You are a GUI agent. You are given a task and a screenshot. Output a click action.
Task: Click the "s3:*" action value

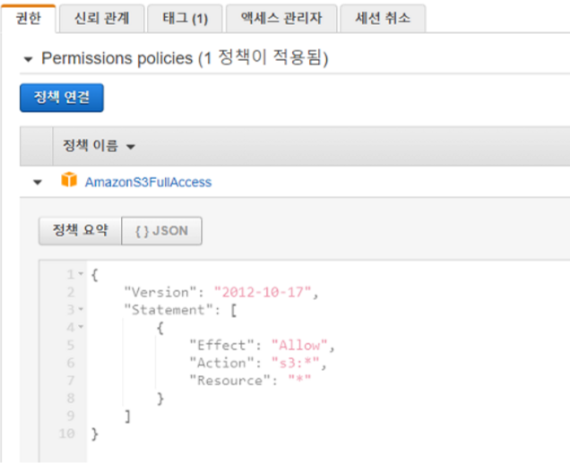295,363
